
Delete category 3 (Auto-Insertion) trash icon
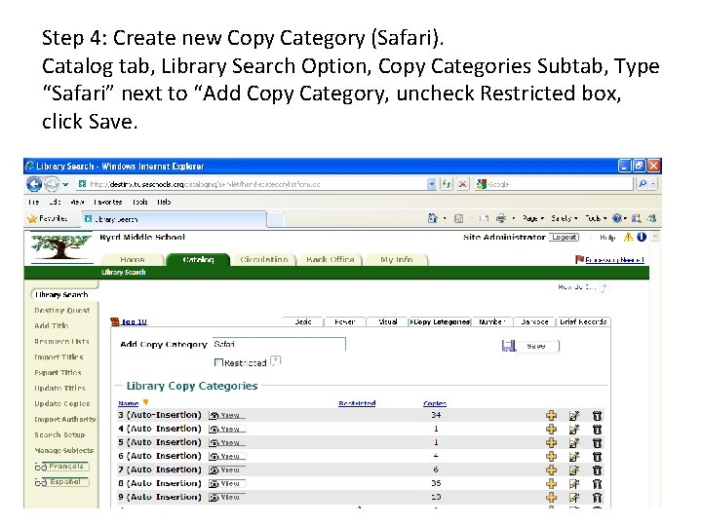click(x=597, y=416)
